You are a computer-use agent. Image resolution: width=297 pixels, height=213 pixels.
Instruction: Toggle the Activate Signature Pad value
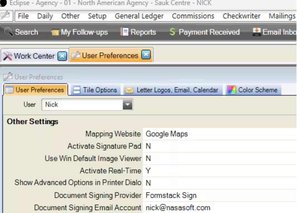[x=148, y=146]
